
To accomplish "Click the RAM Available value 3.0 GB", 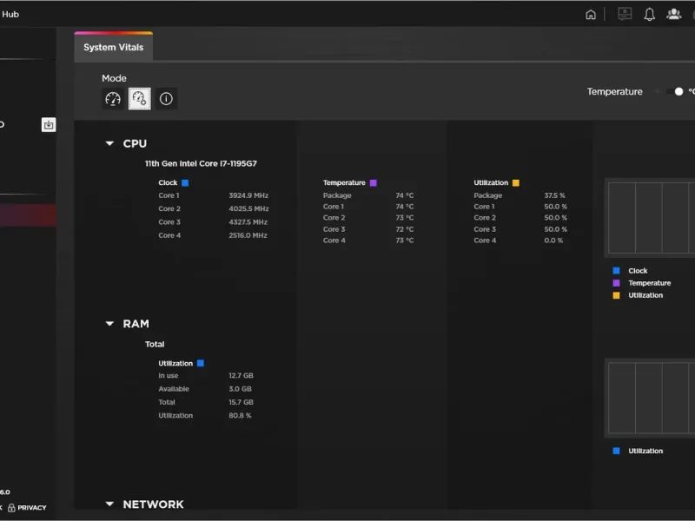I will pyautogui.click(x=241, y=389).
